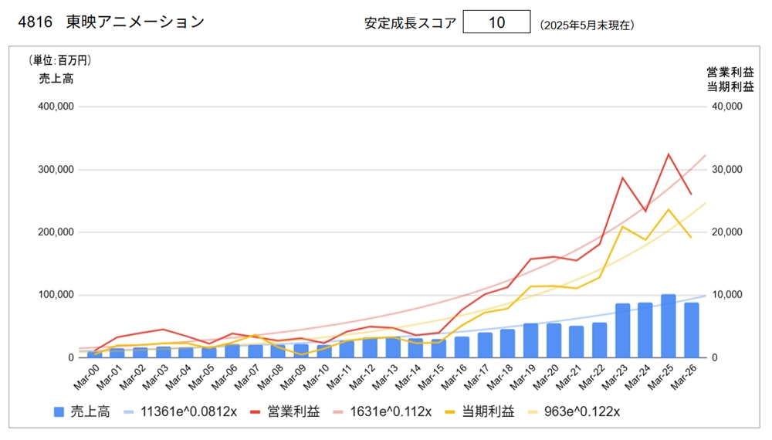Viewport: 772px width, 440px height.
Task: Click the 400,000 left axis value
Action: pyautogui.click(x=56, y=107)
